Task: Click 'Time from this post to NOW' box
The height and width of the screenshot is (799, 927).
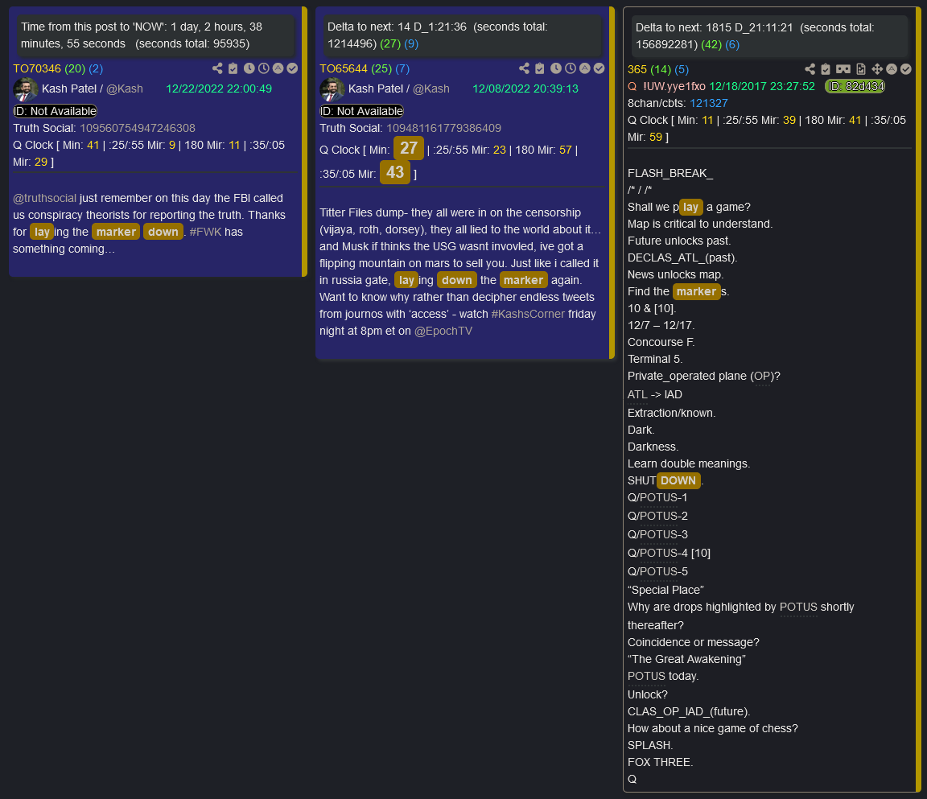Action: tap(154, 35)
